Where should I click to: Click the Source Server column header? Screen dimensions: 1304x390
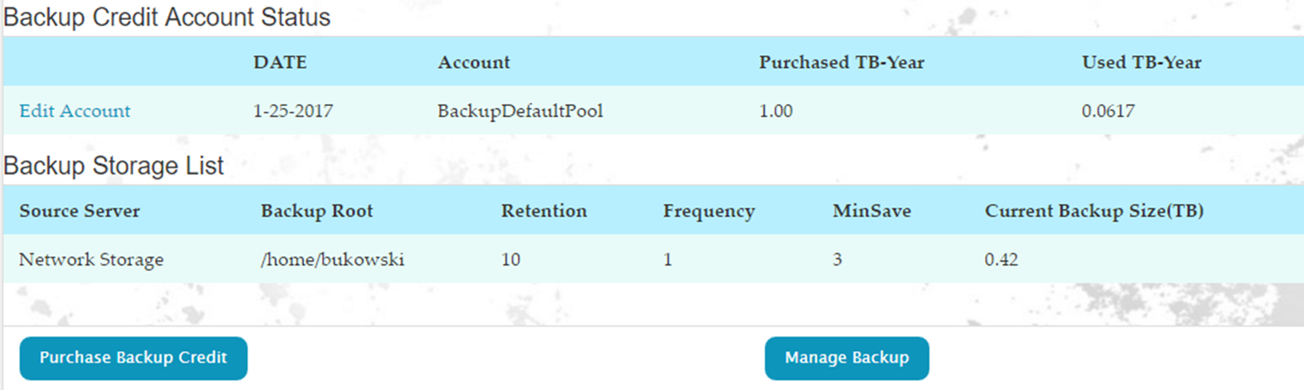(80, 211)
